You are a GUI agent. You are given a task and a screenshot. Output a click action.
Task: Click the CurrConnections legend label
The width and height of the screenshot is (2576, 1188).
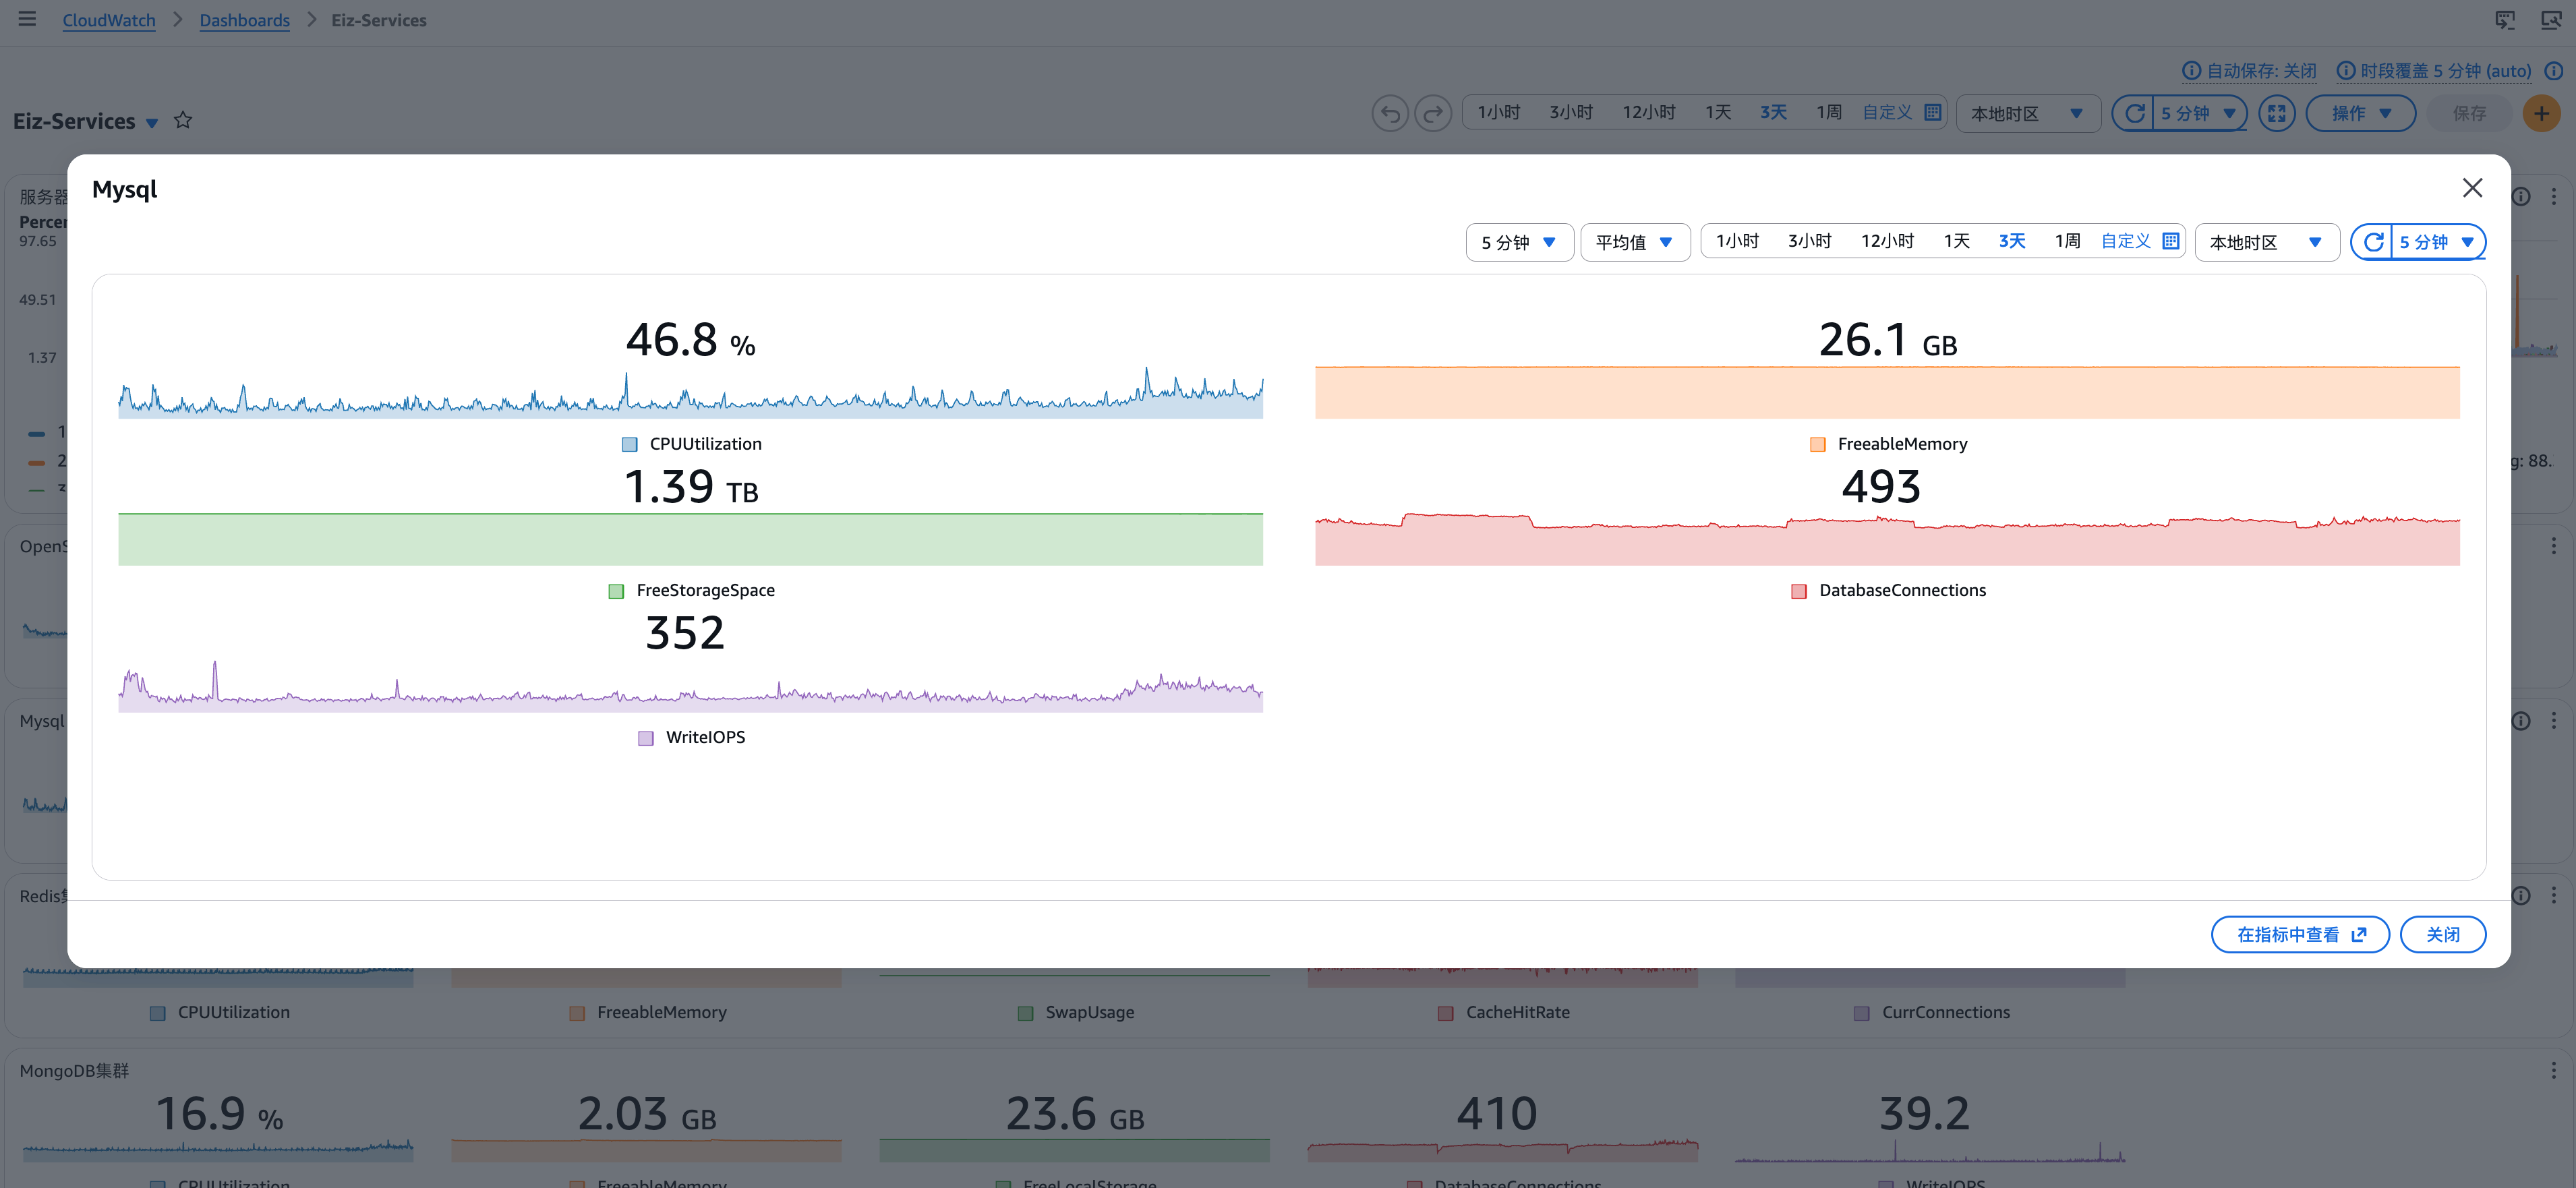(1945, 1012)
